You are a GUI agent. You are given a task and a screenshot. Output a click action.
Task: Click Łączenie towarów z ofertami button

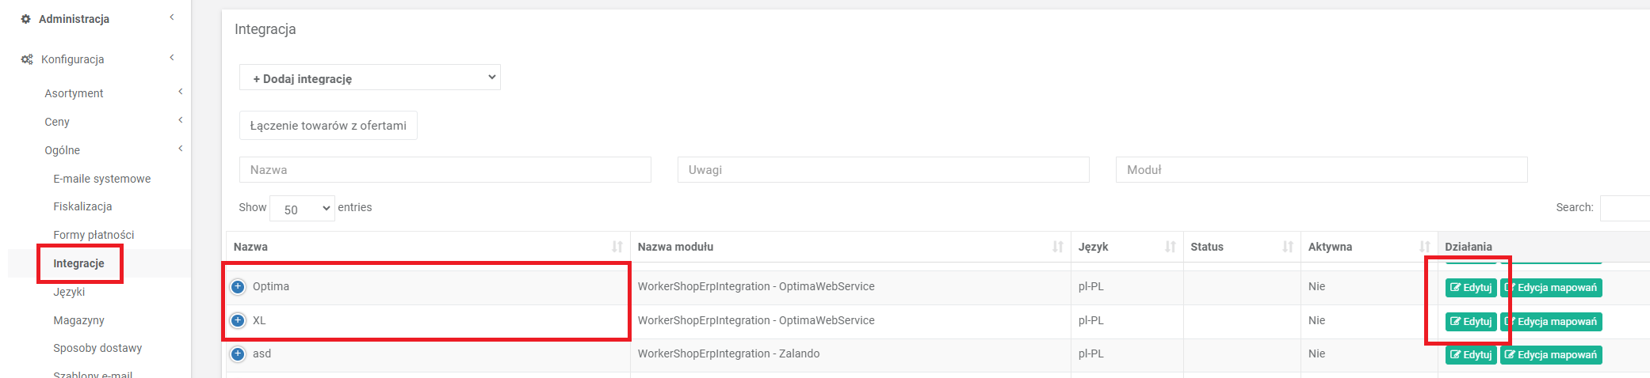click(328, 126)
